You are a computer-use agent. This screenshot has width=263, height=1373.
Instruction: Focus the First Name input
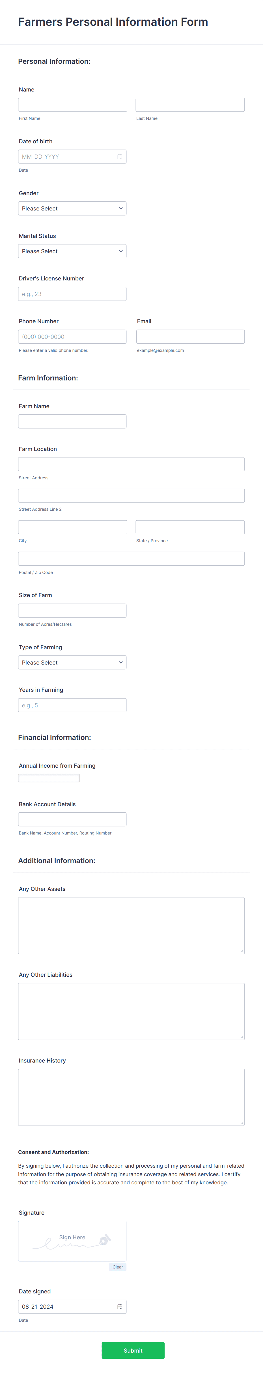pyautogui.click(x=72, y=105)
